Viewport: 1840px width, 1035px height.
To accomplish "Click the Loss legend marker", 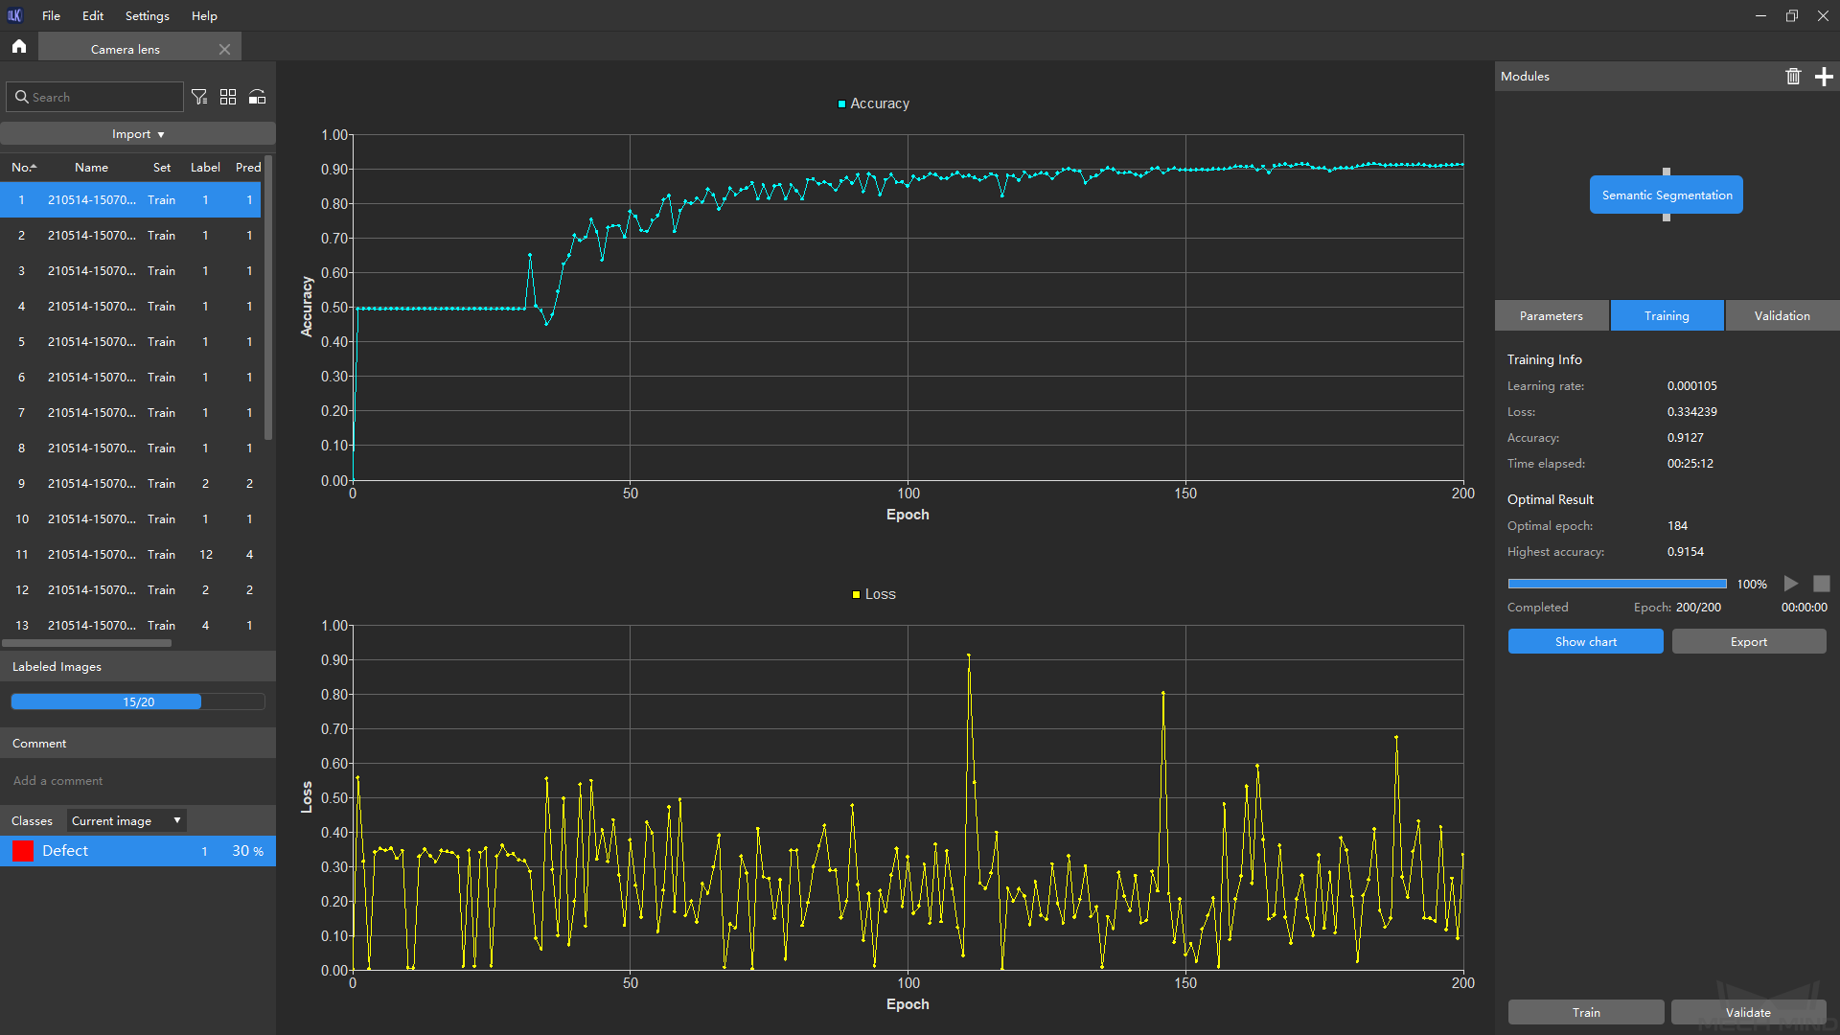I will (x=856, y=594).
